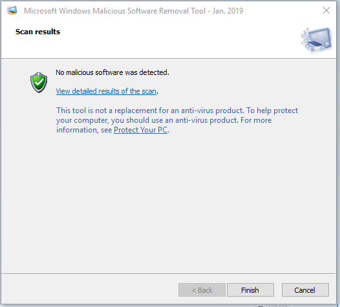The width and height of the screenshot is (340, 307).
Task: Click the Malicious Software Removal Tool title icon
Action: (x=12, y=10)
